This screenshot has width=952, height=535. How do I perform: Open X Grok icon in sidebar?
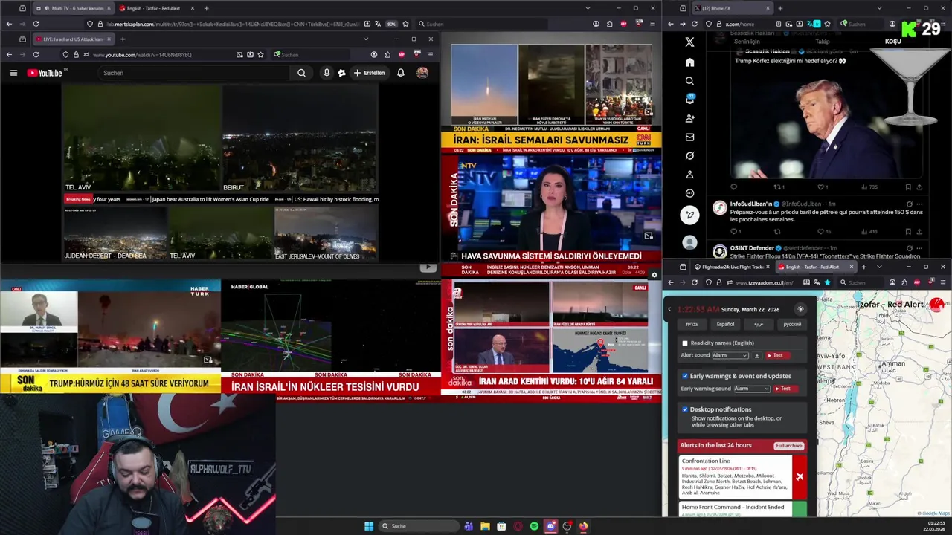[x=689, y=156]
